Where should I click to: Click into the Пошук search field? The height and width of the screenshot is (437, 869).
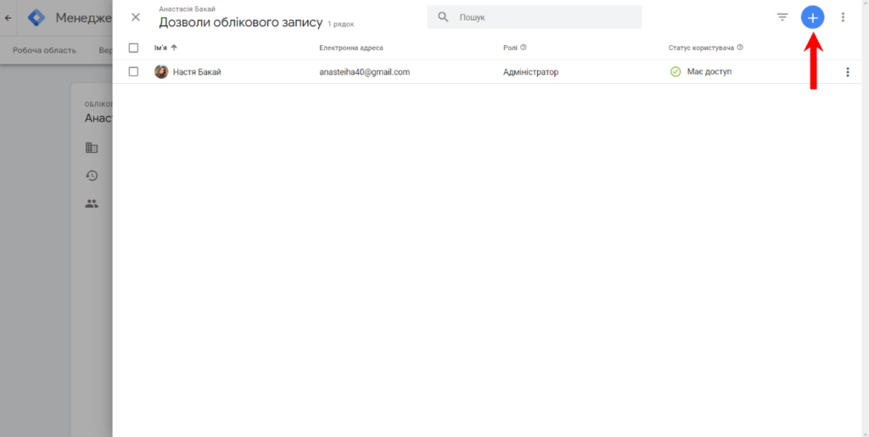(543, 17)
